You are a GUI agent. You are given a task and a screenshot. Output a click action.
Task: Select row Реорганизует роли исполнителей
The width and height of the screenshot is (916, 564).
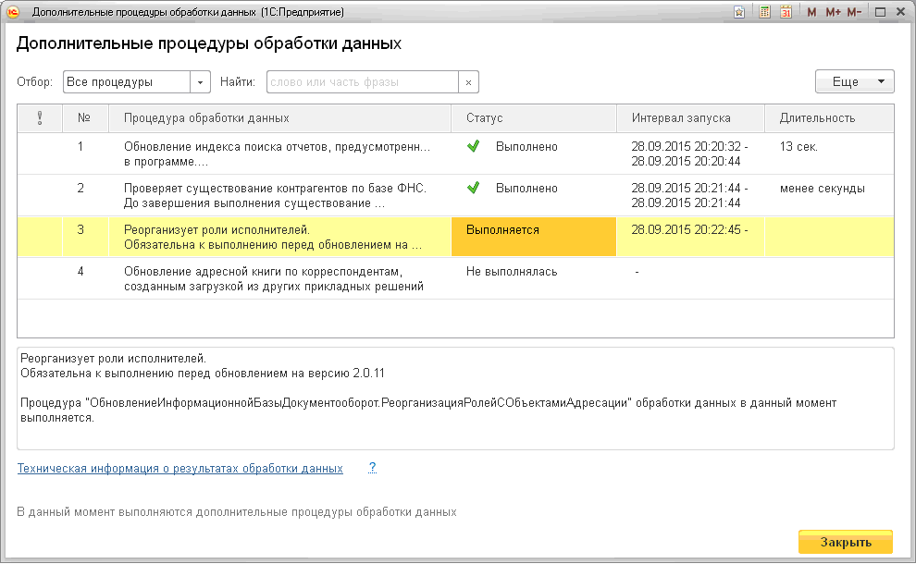click(x=455, y=237)
